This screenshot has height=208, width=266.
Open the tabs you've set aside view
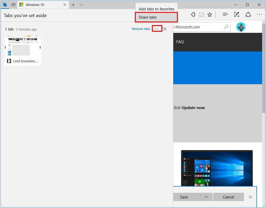5,5
